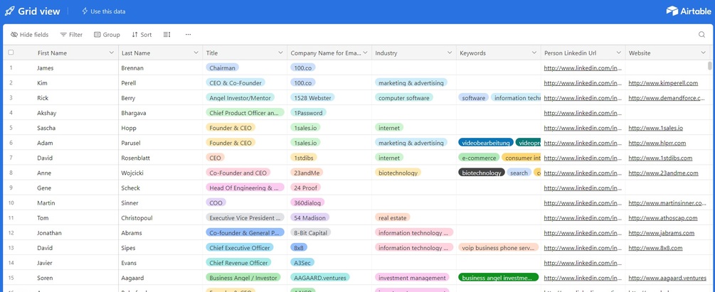This screenshot has height=292, width=715.
Task: Click Angel Investor/Mentor title tag
Action: pos(240,98)
